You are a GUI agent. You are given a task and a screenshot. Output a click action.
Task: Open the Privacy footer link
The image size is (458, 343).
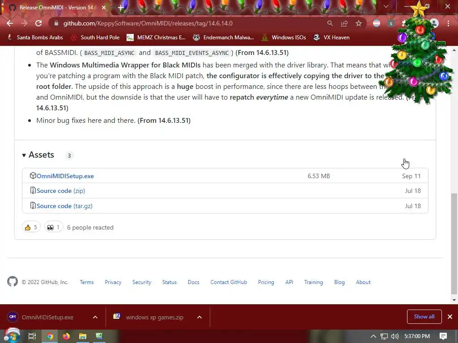click(113, 282)
